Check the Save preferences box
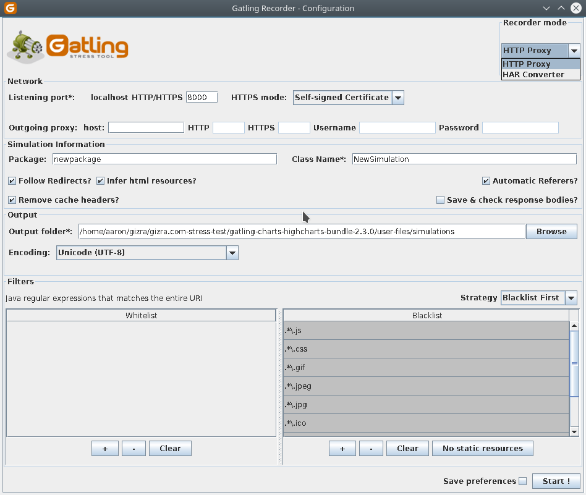The width and height of the screenshot is (586, 495). (x=522, y=481)
